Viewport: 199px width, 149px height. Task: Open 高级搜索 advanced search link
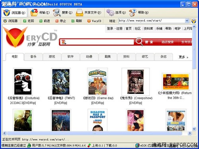168,42
